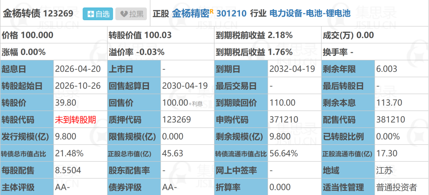The image size is (429, 195).
Task: Click the 最后交易日 label cell
Action: [241, 86]
